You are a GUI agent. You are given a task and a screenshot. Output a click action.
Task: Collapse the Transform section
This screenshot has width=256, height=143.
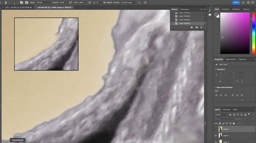coord(215,69)
